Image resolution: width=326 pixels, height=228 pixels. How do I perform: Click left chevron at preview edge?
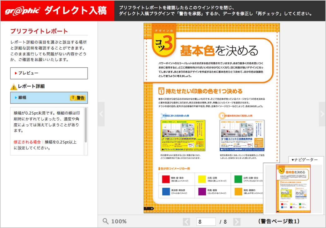(101, 114)
